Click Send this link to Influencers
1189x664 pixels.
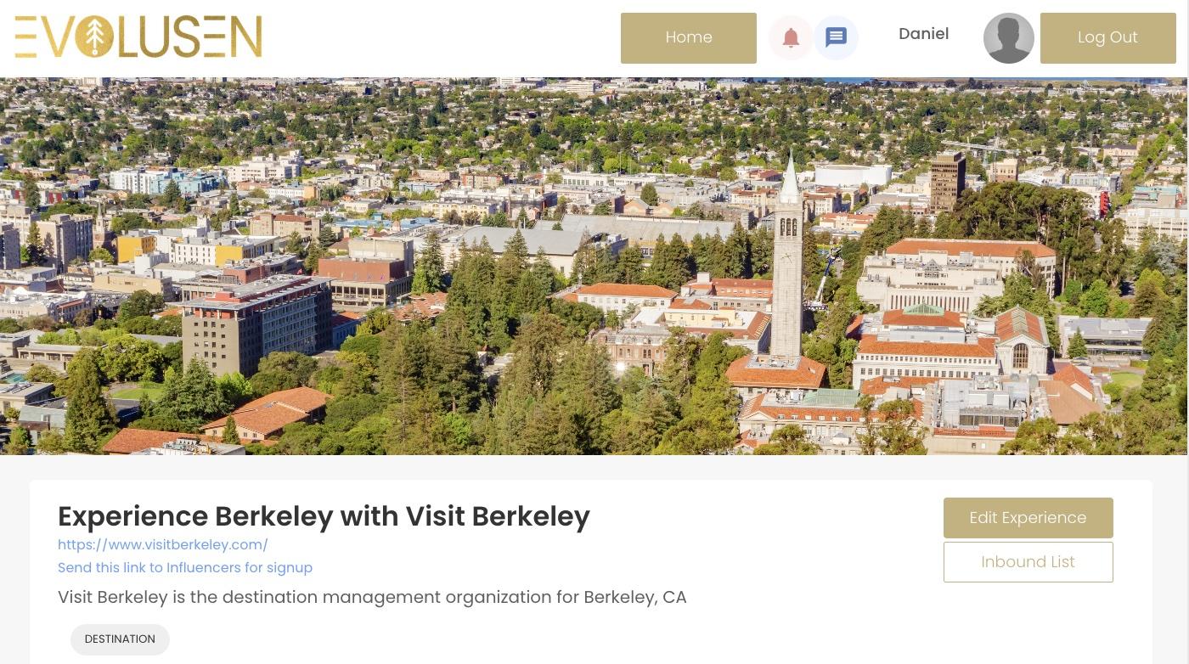click(x=185, y=568)
